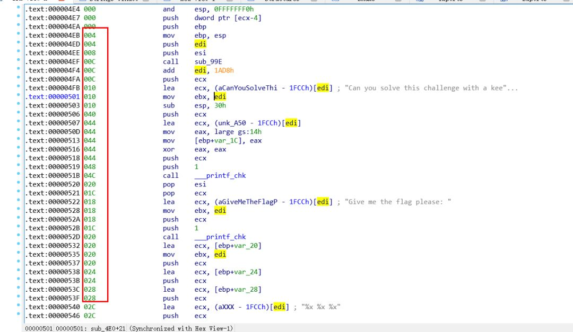Open ___printf_chk at address 0000051B
This screenshot has height=332, width=573.
coord(220,175)
